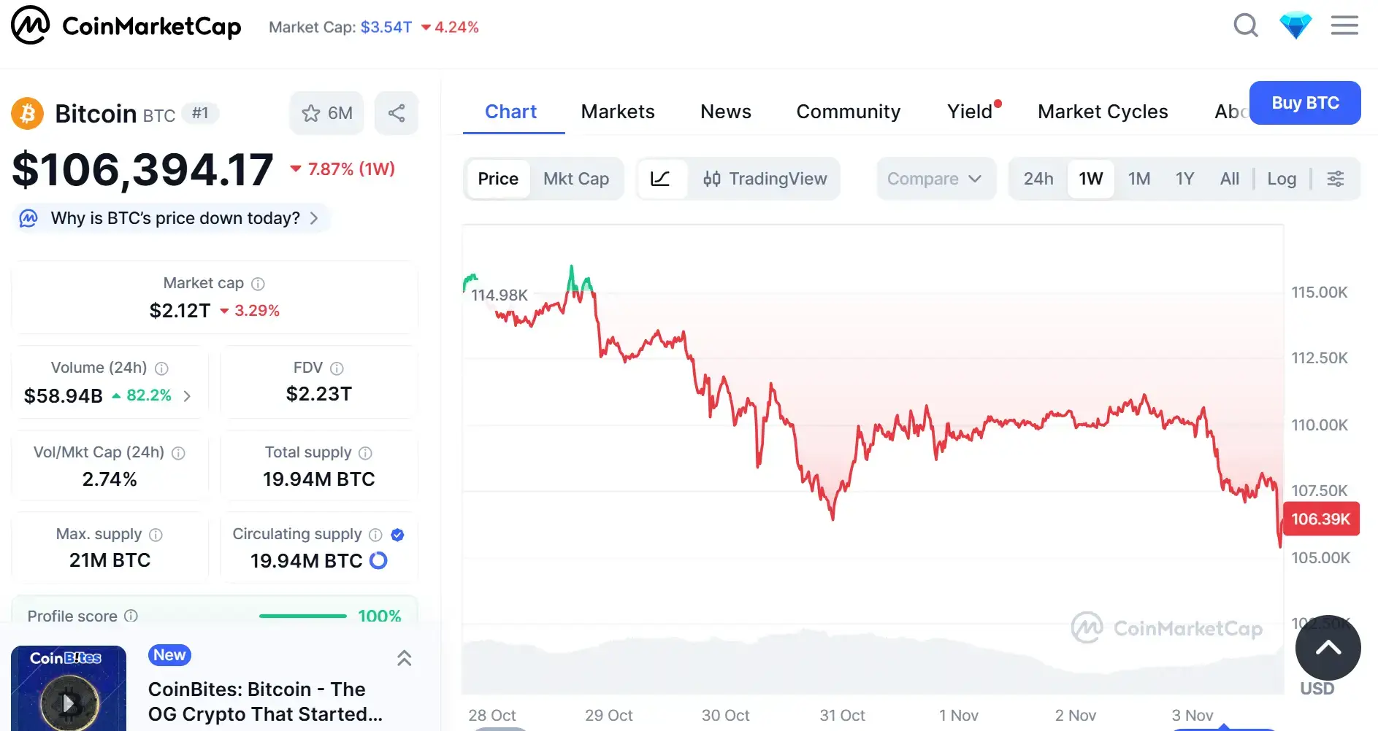The width and height of the screenshot is (1378, 731).
Task: Open the News tab
Action: [725, 112]
